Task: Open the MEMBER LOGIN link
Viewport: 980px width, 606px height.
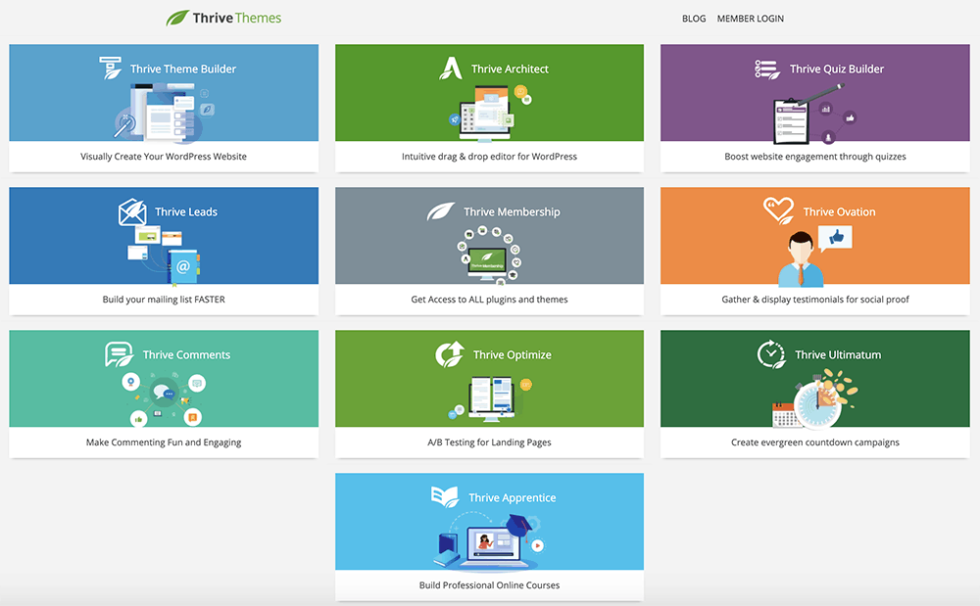Action: tap(750, 19)
